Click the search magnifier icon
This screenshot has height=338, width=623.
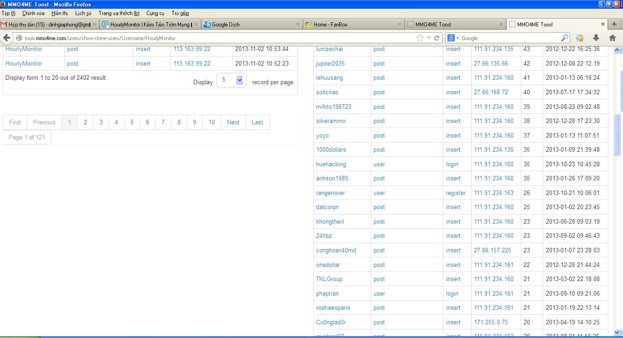click(564, 38)
